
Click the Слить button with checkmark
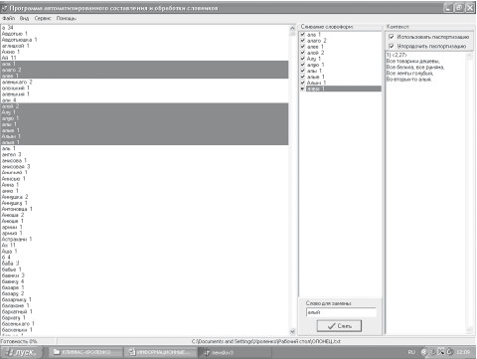point(339,326)
